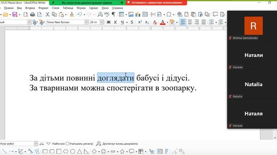Undo the last action
The width and height of the screenshot is (277, 155).
tap(80, 14)
